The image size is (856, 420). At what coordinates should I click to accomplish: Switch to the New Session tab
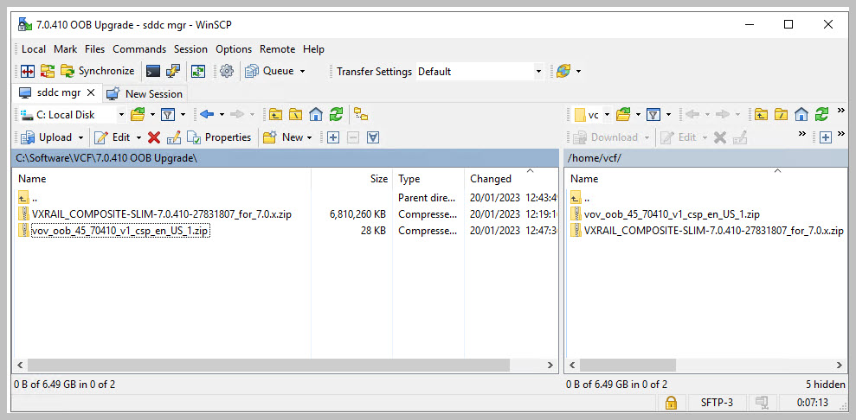(x=145, y=93)
